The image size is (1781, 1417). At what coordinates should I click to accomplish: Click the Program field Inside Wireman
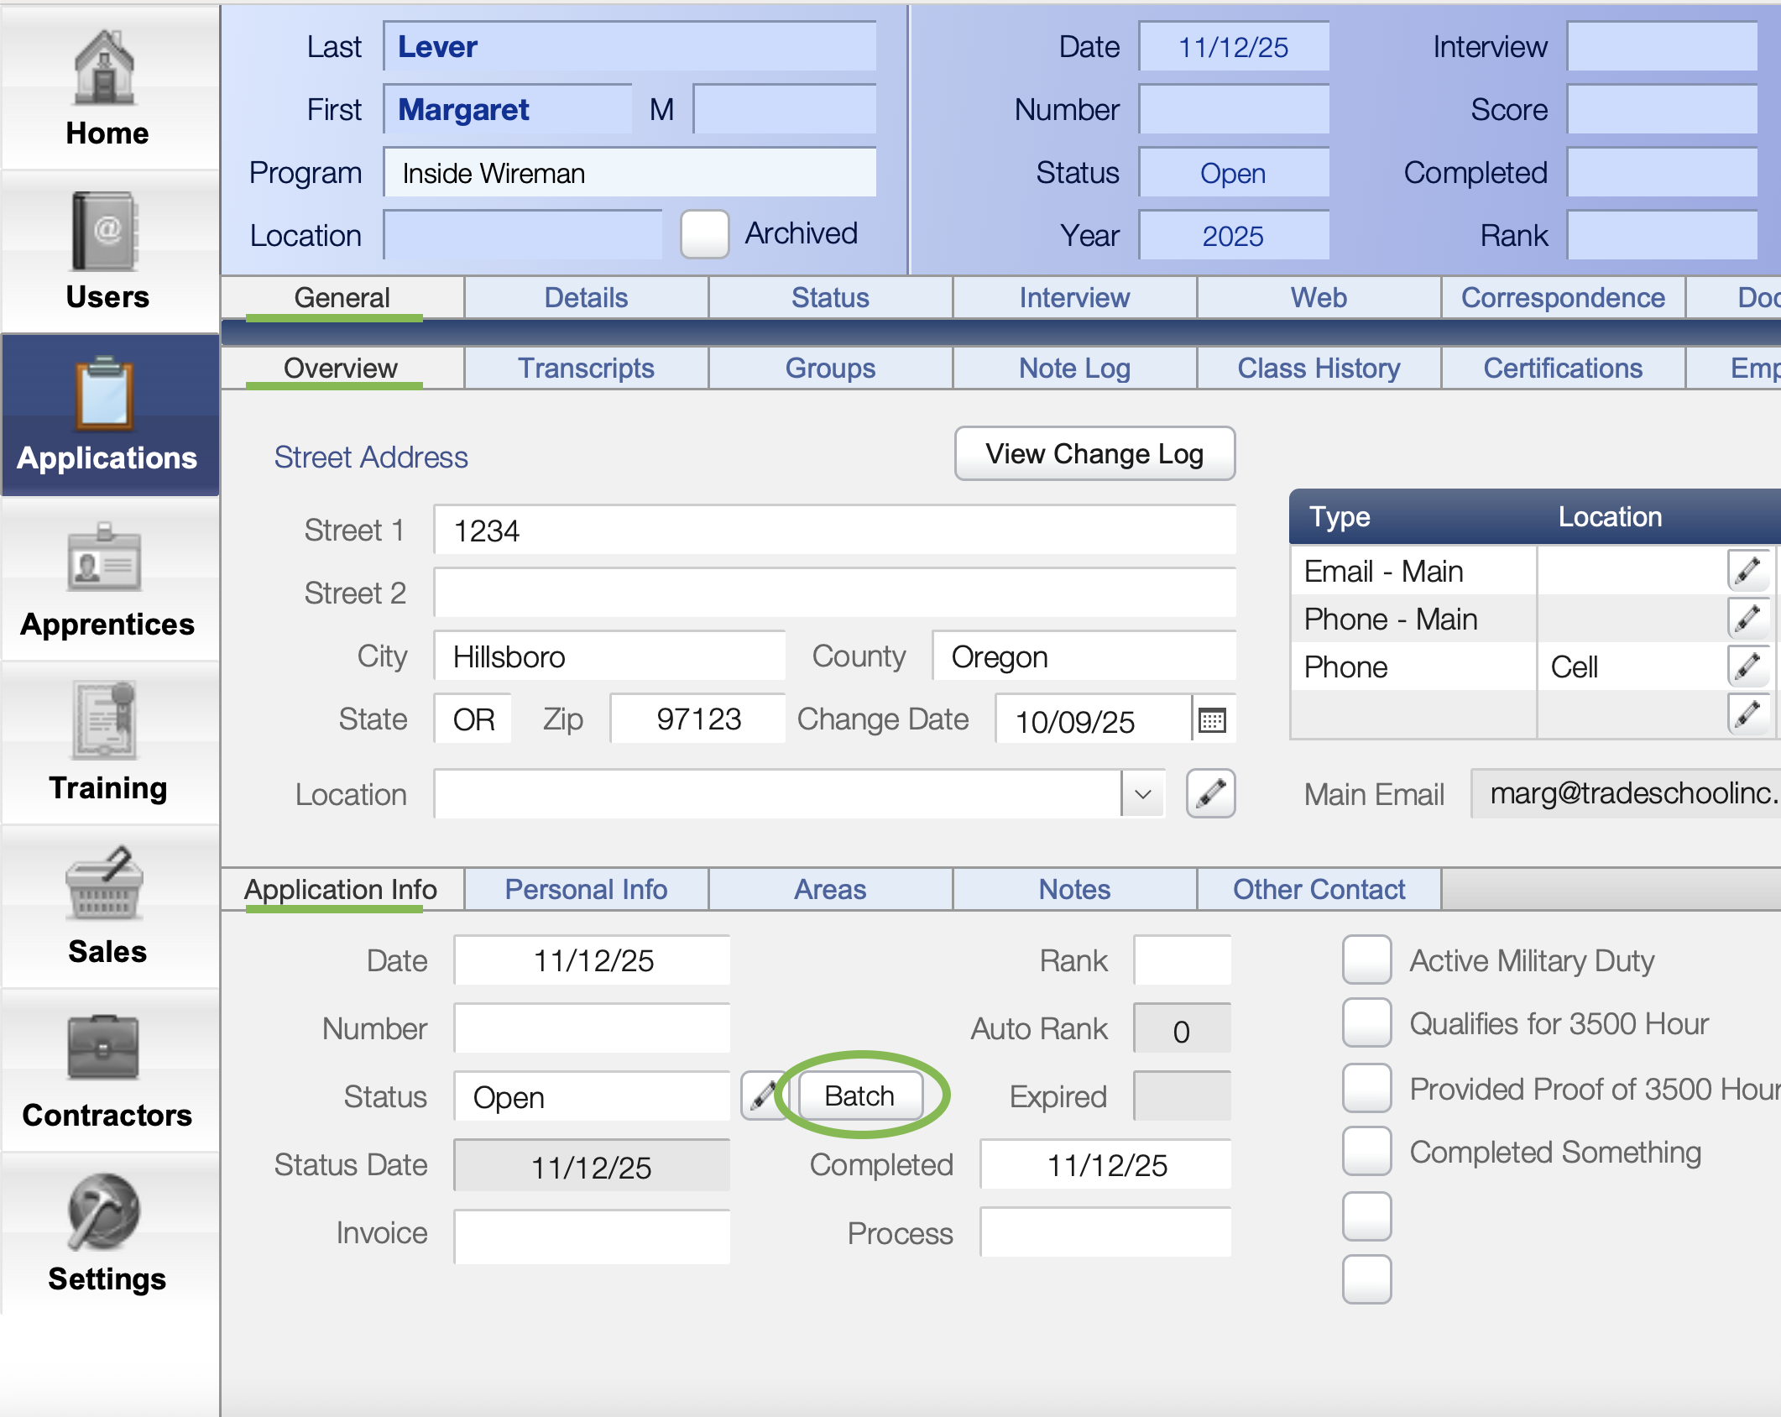pyautogui.click(x=629, y=173)
